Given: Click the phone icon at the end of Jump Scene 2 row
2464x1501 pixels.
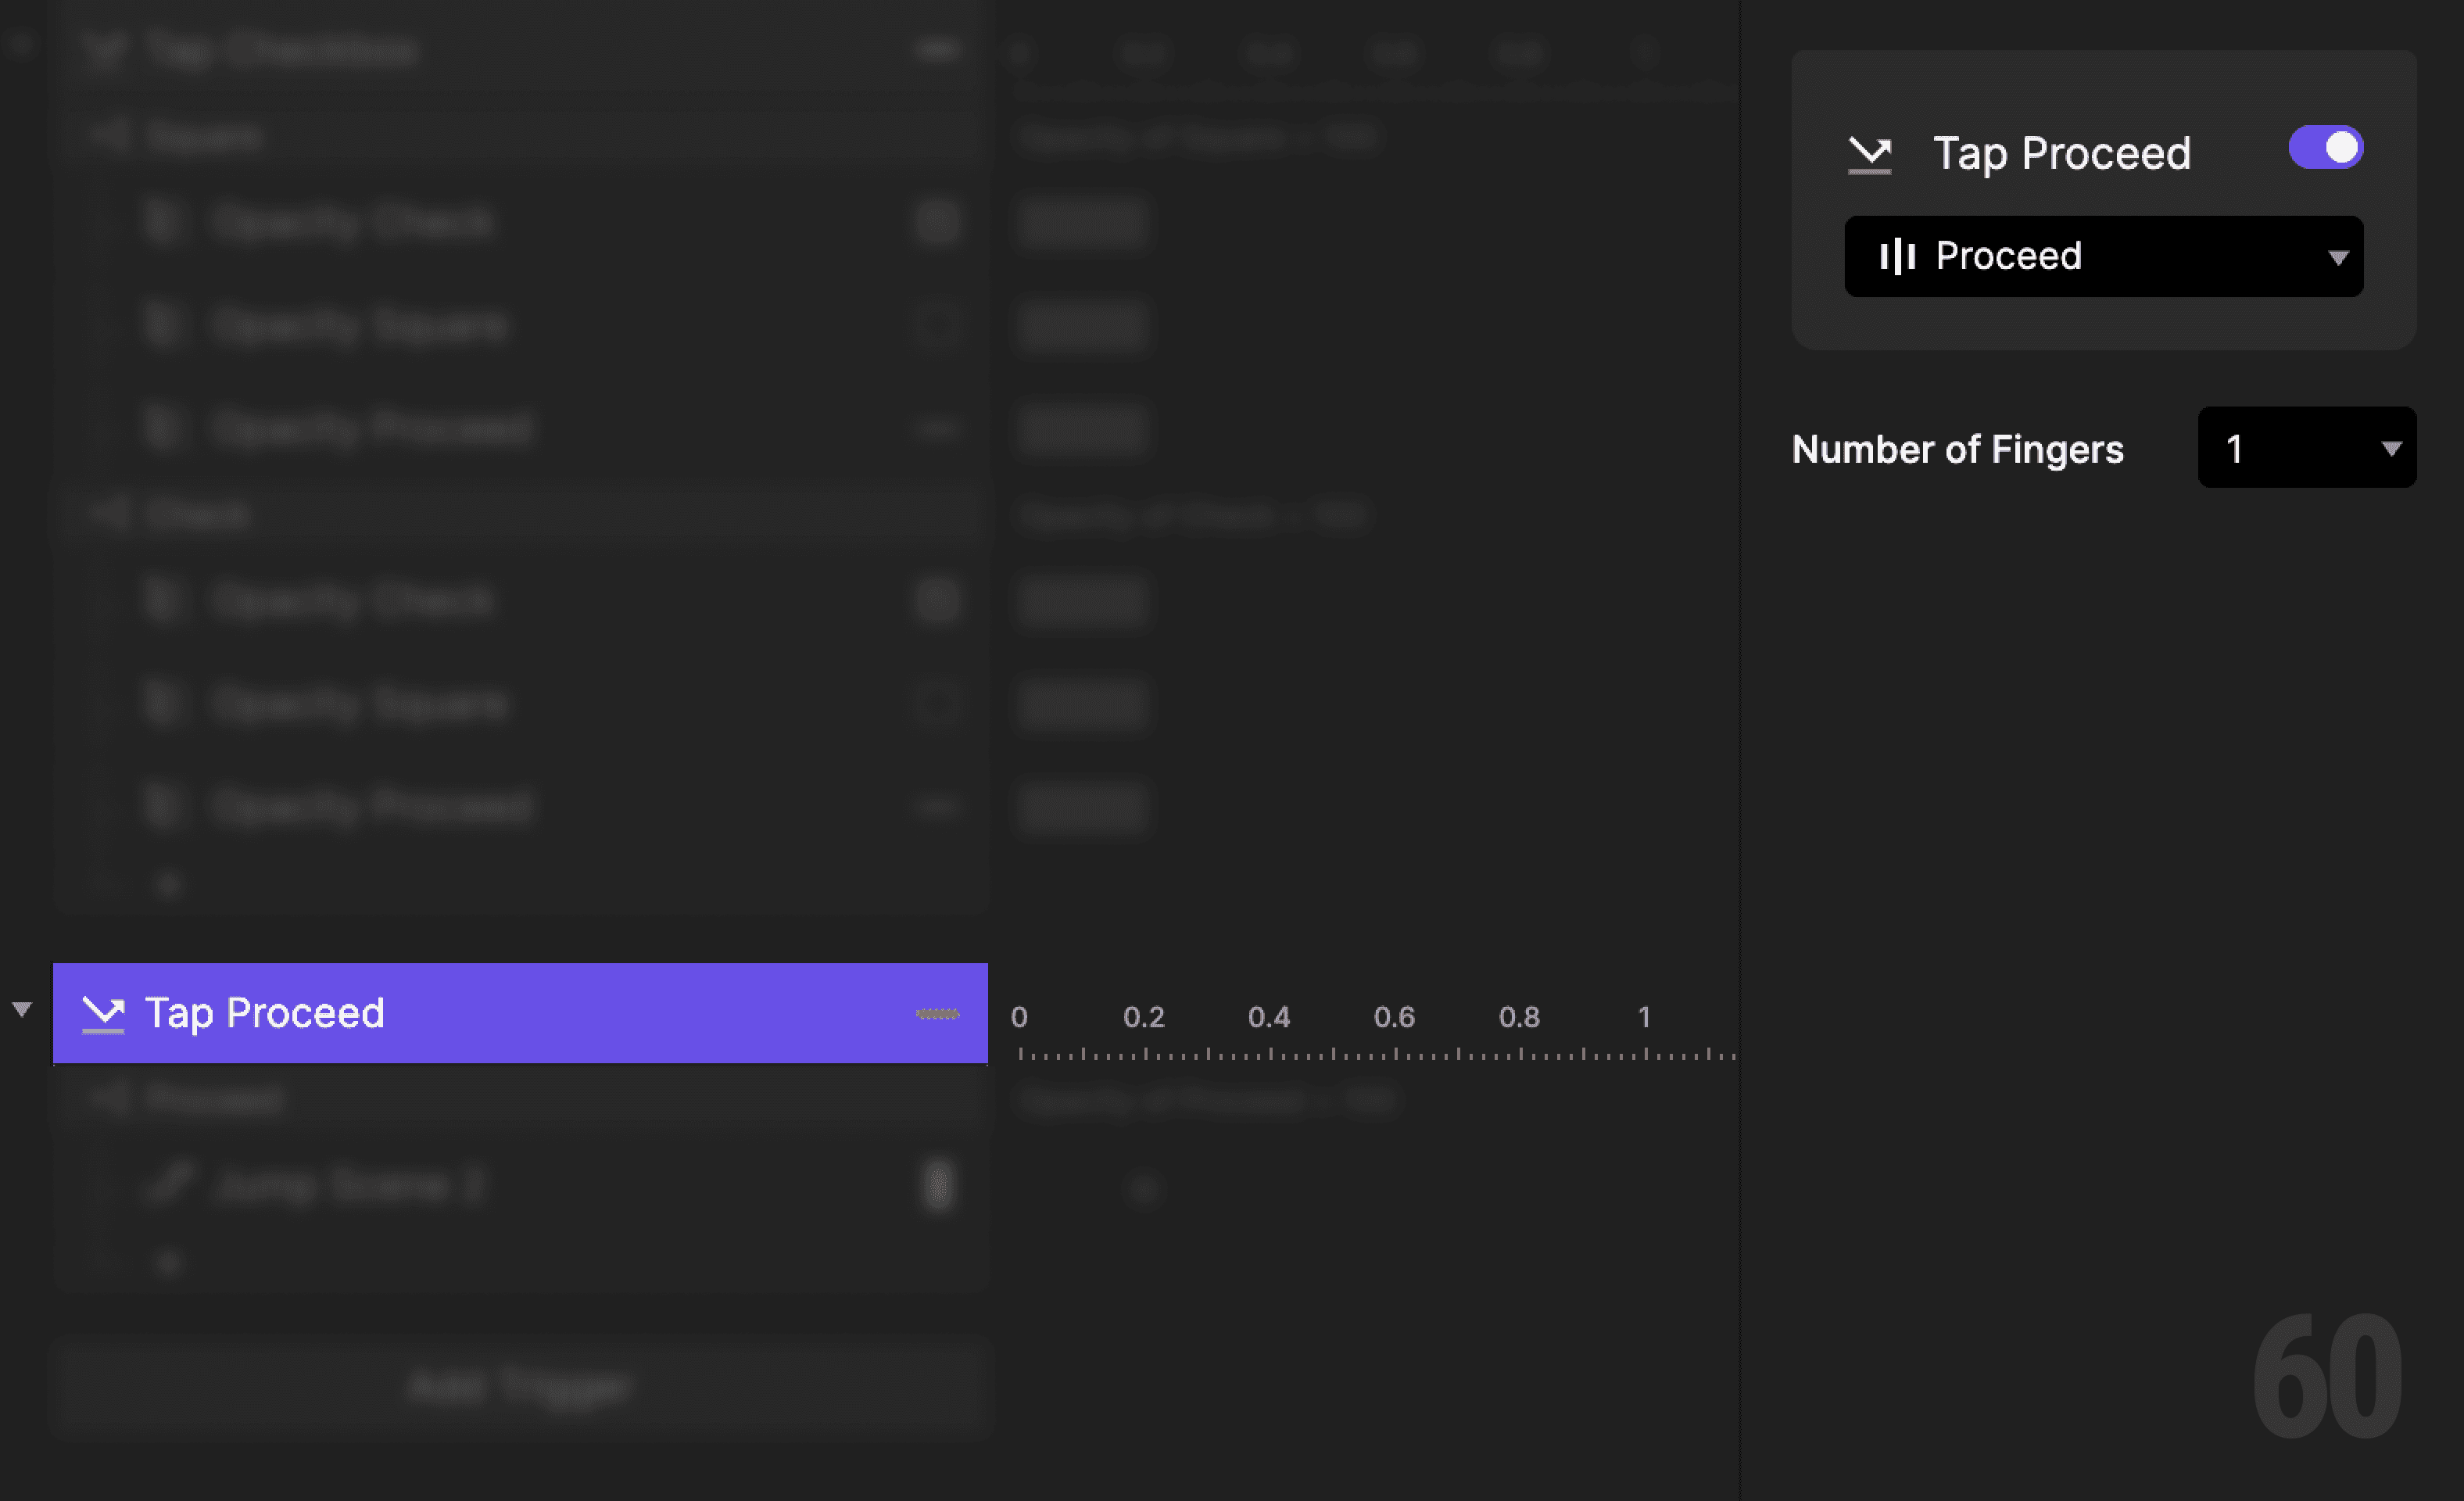Looking at the screenshot, I should click(937, 1185).
